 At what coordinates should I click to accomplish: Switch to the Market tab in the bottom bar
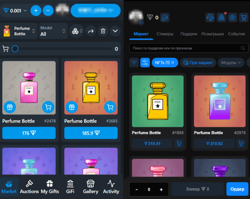click(x=9, y=187)
